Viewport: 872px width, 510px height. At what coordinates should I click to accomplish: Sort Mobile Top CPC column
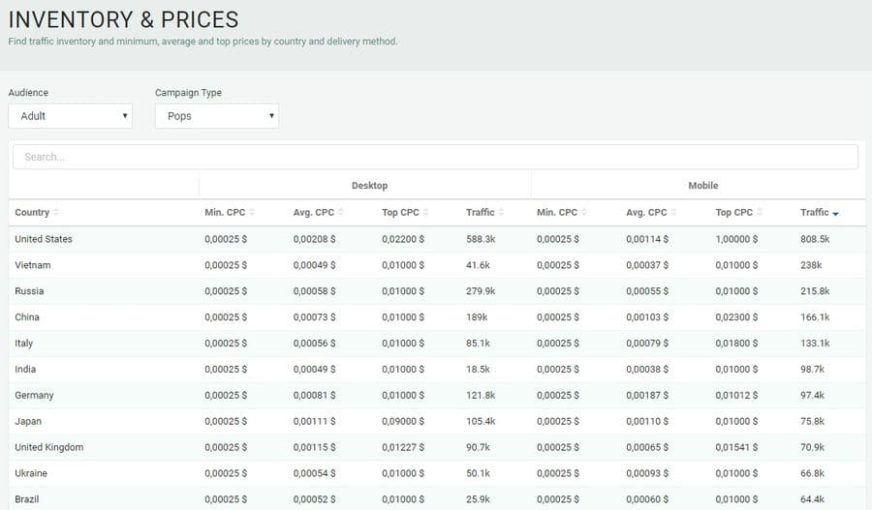point(761,213)
